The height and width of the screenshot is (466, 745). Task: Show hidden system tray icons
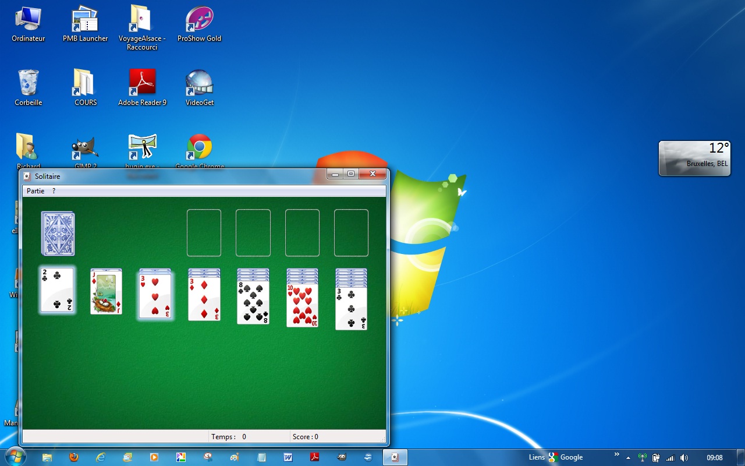coord(629,458)
